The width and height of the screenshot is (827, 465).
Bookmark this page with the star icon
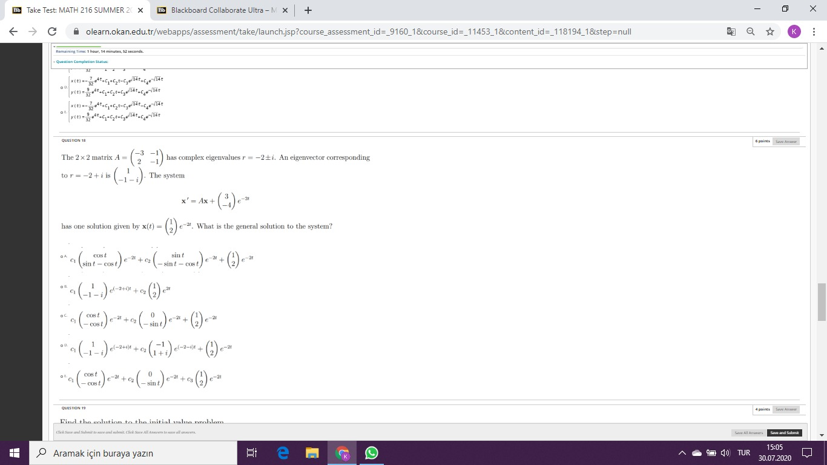click(x=769, y=31)
